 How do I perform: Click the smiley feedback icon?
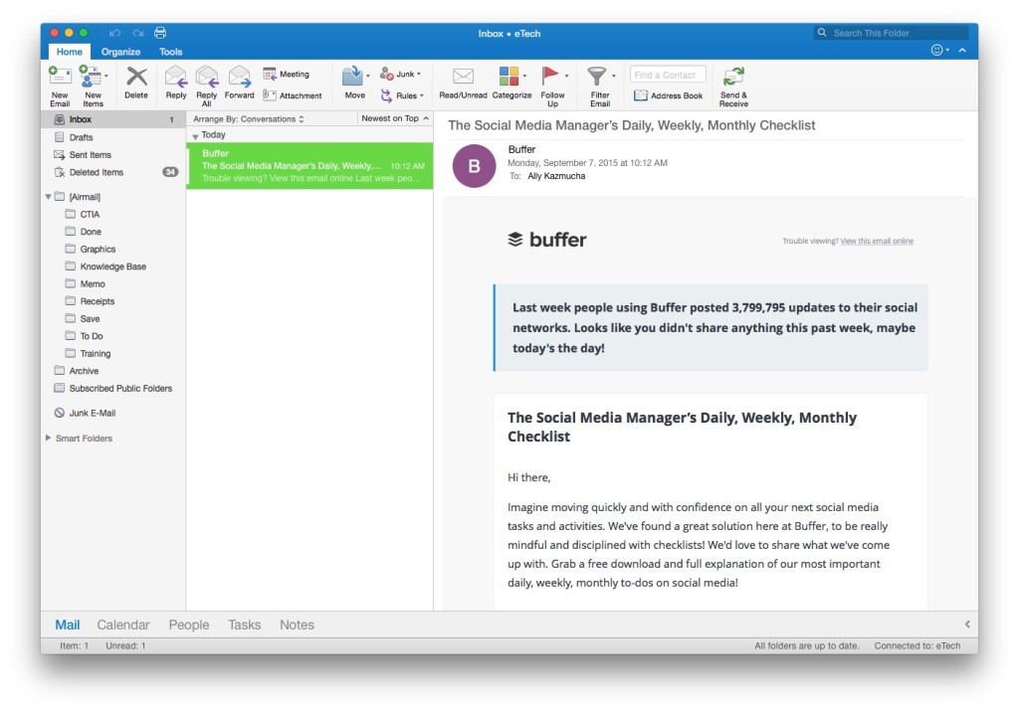pyautogui.click(x=936, y=50)
